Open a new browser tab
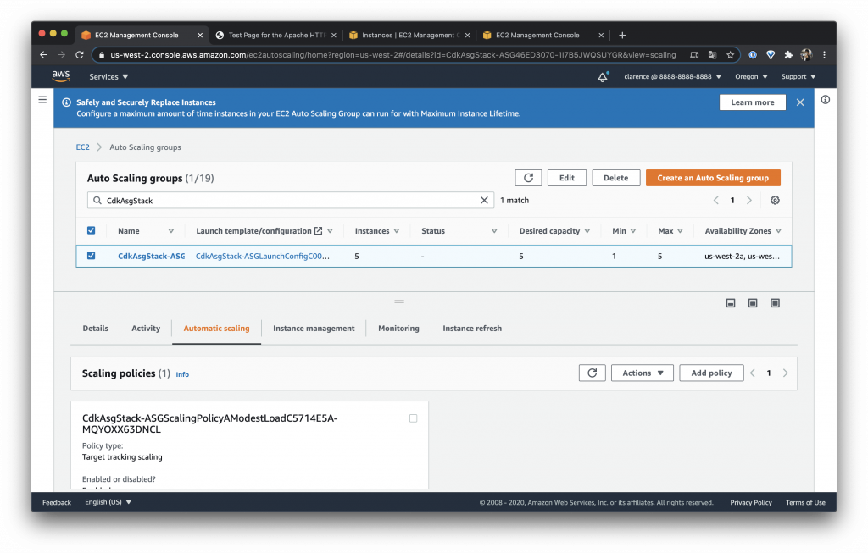 [x=622, y=35]
